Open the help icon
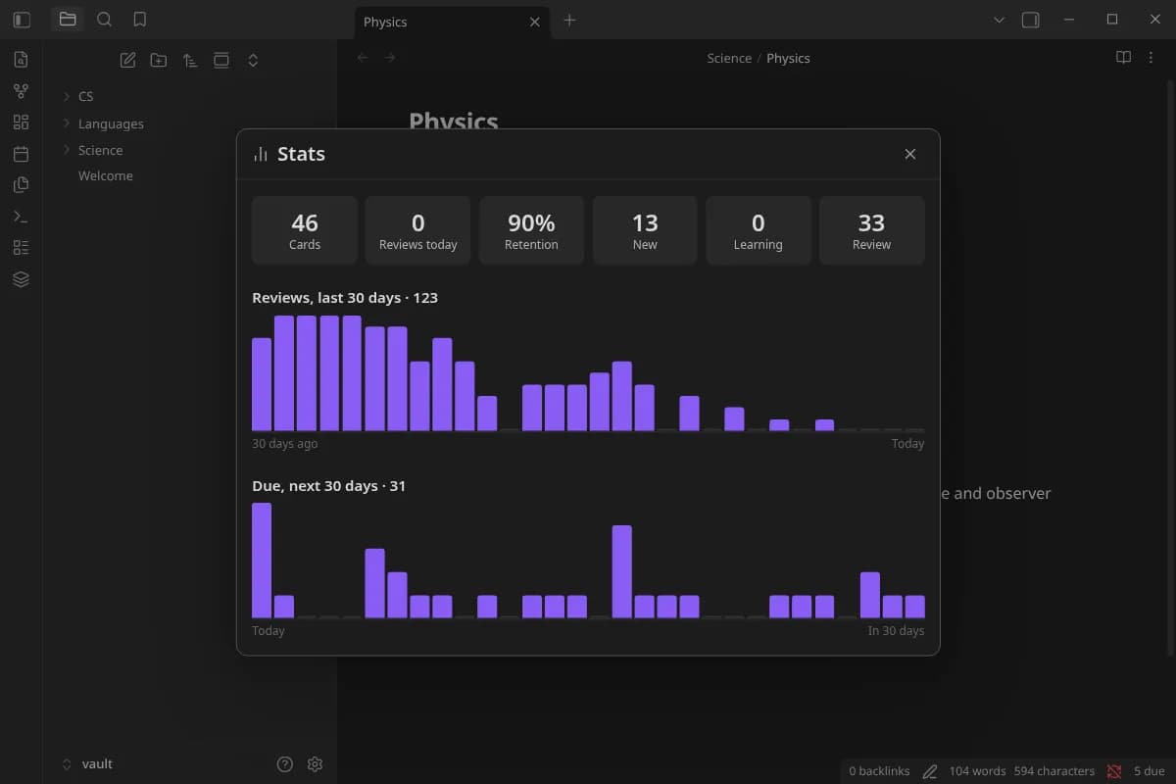Viewport: 1176px width, 784px height. pos(285,764)
